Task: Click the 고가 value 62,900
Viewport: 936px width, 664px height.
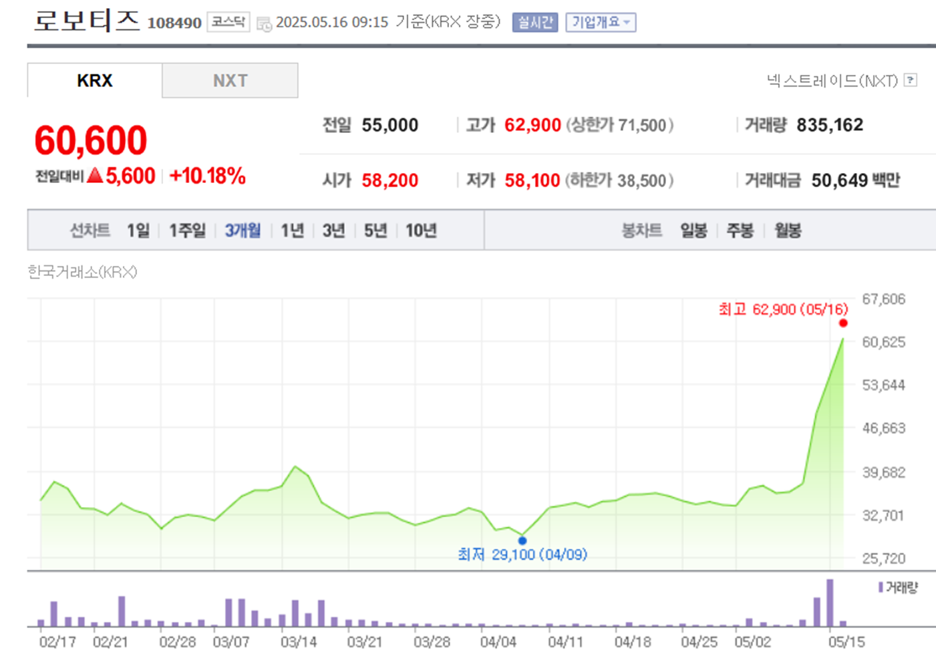Action: tap(532, 125)
